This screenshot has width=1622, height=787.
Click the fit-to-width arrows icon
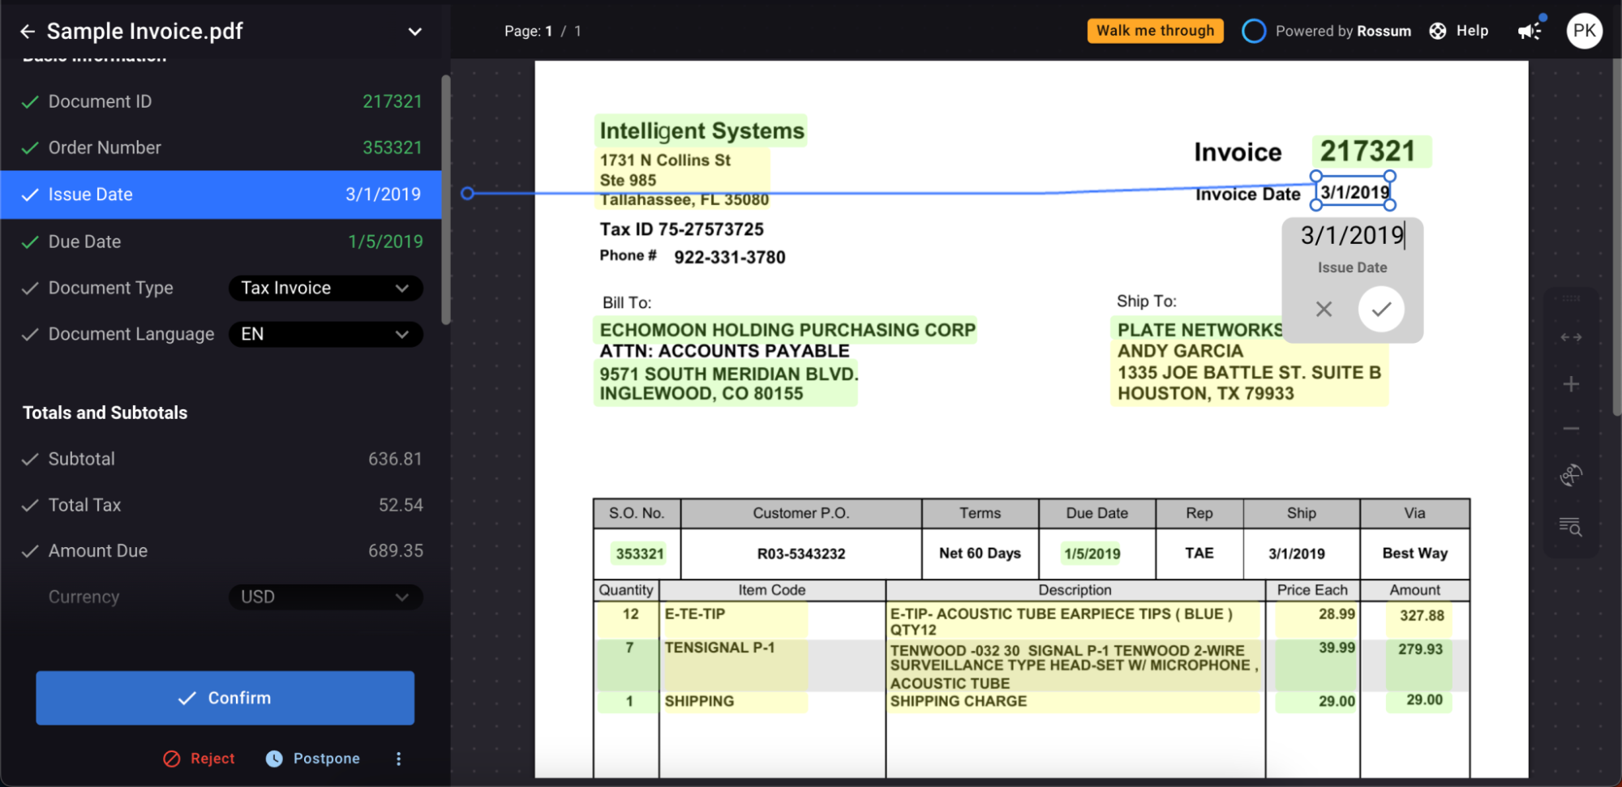pos(1571,337)
